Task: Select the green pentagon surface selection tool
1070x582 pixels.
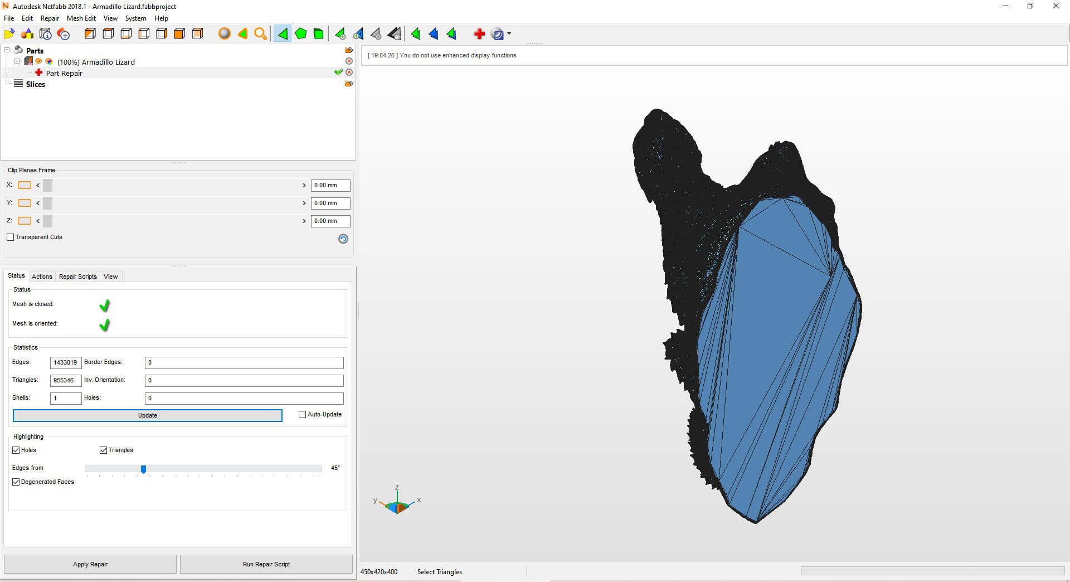Action: (x=301, y=34)
